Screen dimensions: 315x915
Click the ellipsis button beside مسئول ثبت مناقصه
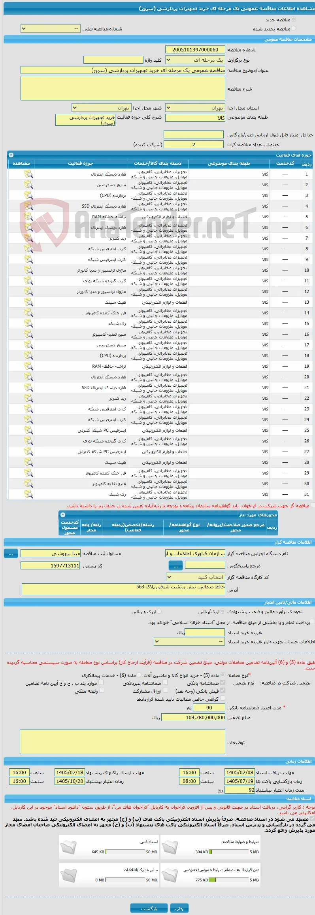point(11,554)
